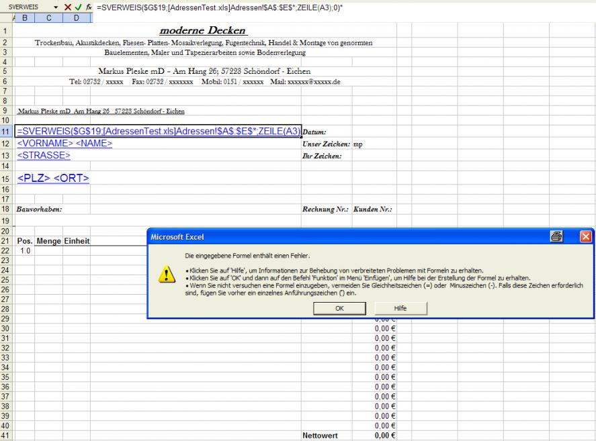Select the bold 0,00 € Nettowert total
This screenshot has height=441, width=596.
coord(384,436)
